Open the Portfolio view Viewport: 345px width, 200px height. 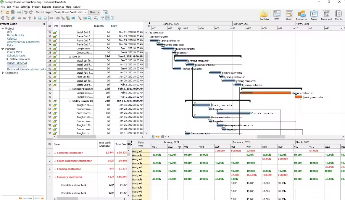264,15
